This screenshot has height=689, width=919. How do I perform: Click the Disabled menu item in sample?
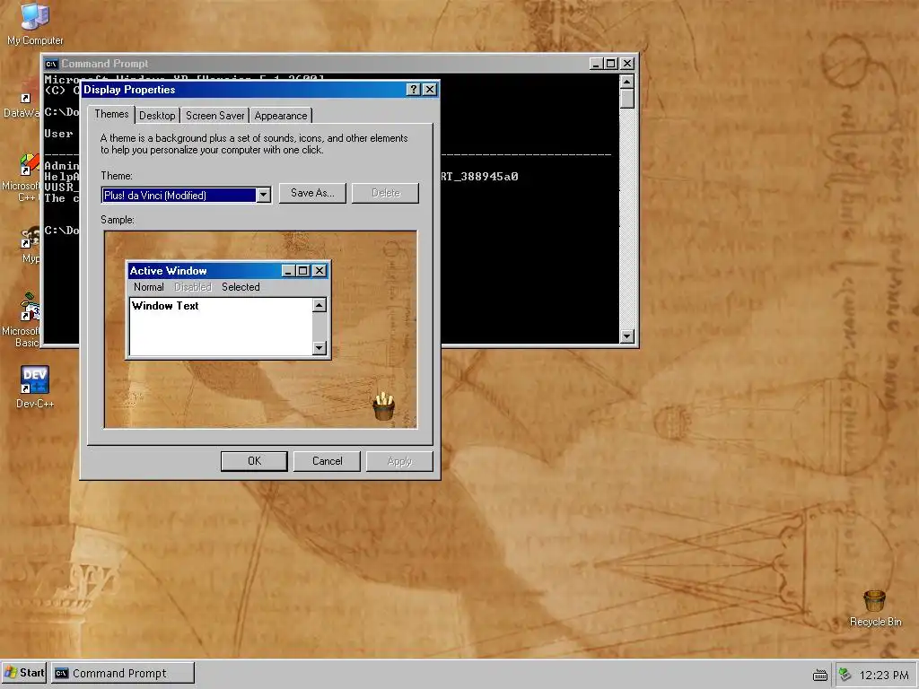tap(193, 287)
